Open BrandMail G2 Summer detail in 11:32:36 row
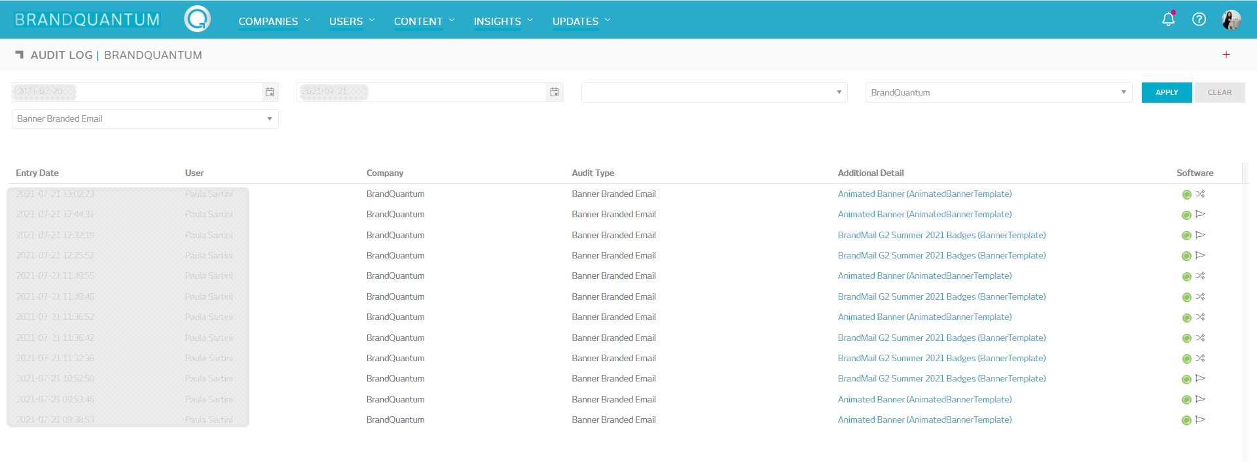Viewport: 1257px width, 462px height. (941, 359)
